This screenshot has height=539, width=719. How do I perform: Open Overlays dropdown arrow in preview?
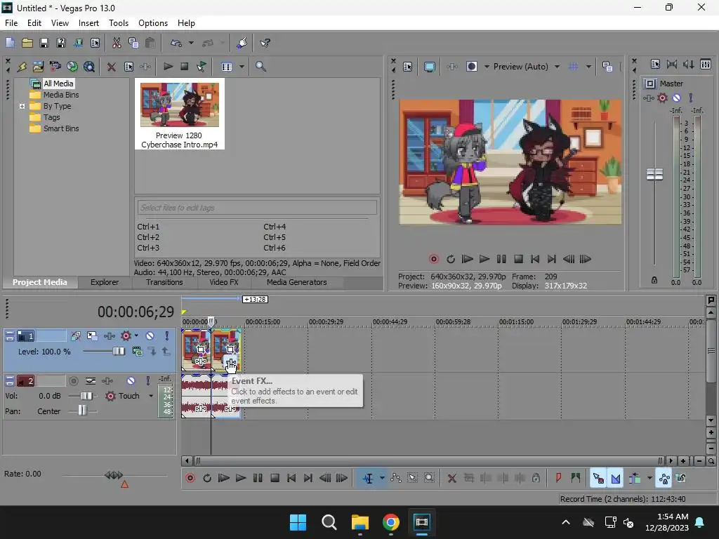click(588, 67)
